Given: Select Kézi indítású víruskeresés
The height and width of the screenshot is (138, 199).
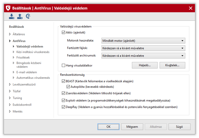Looking at the screenshot, I should click(x=33, y=52).
